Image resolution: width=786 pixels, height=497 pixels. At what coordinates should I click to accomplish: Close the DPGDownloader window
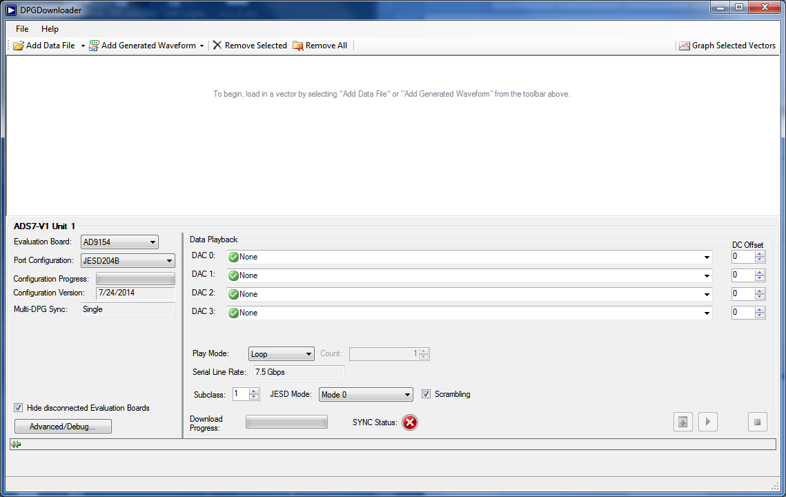click(x=765, y=7)
